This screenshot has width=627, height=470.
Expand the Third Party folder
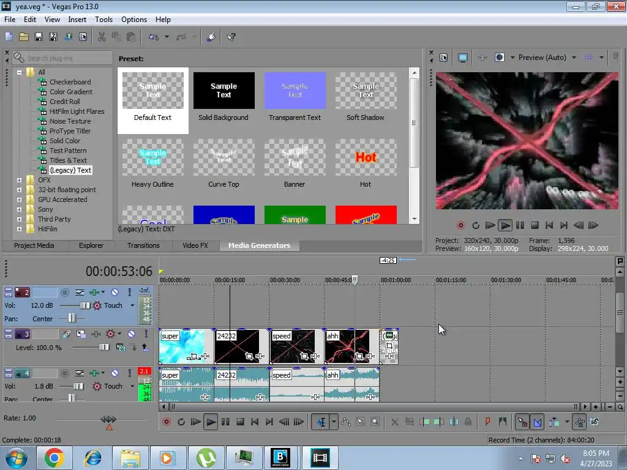point(19,220)
